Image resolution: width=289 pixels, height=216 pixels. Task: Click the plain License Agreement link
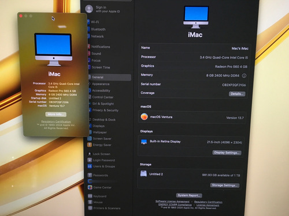coord(208,205)
